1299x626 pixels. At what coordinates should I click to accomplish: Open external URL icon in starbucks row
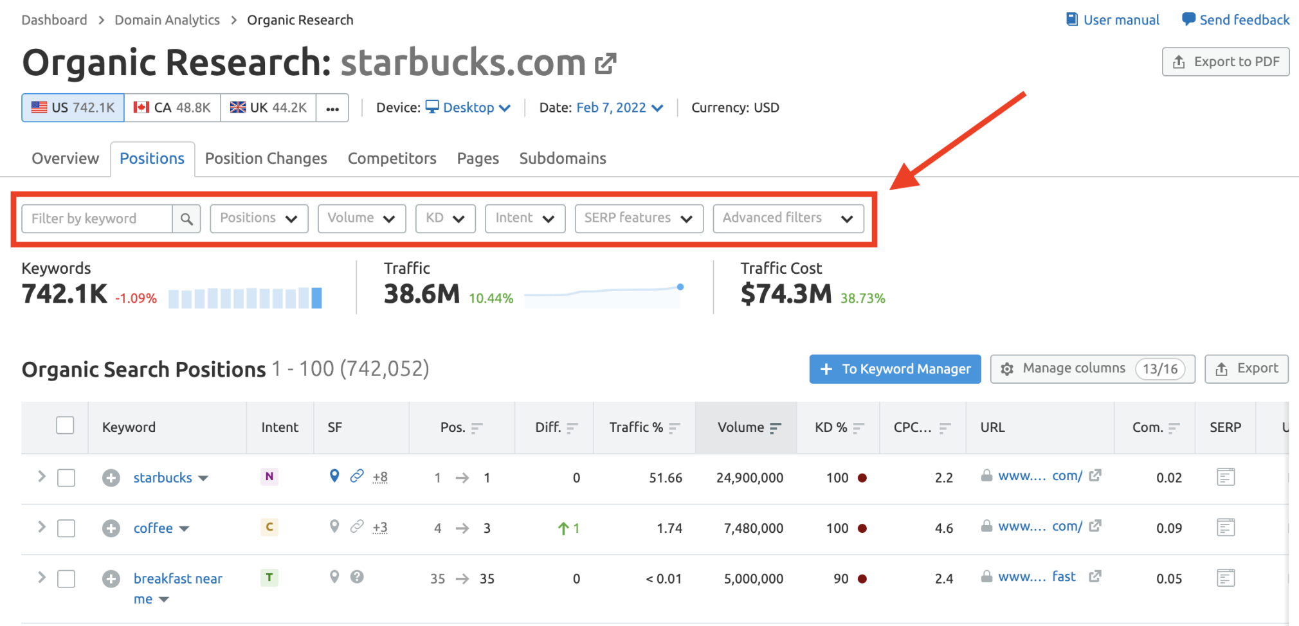(1095, 476)
